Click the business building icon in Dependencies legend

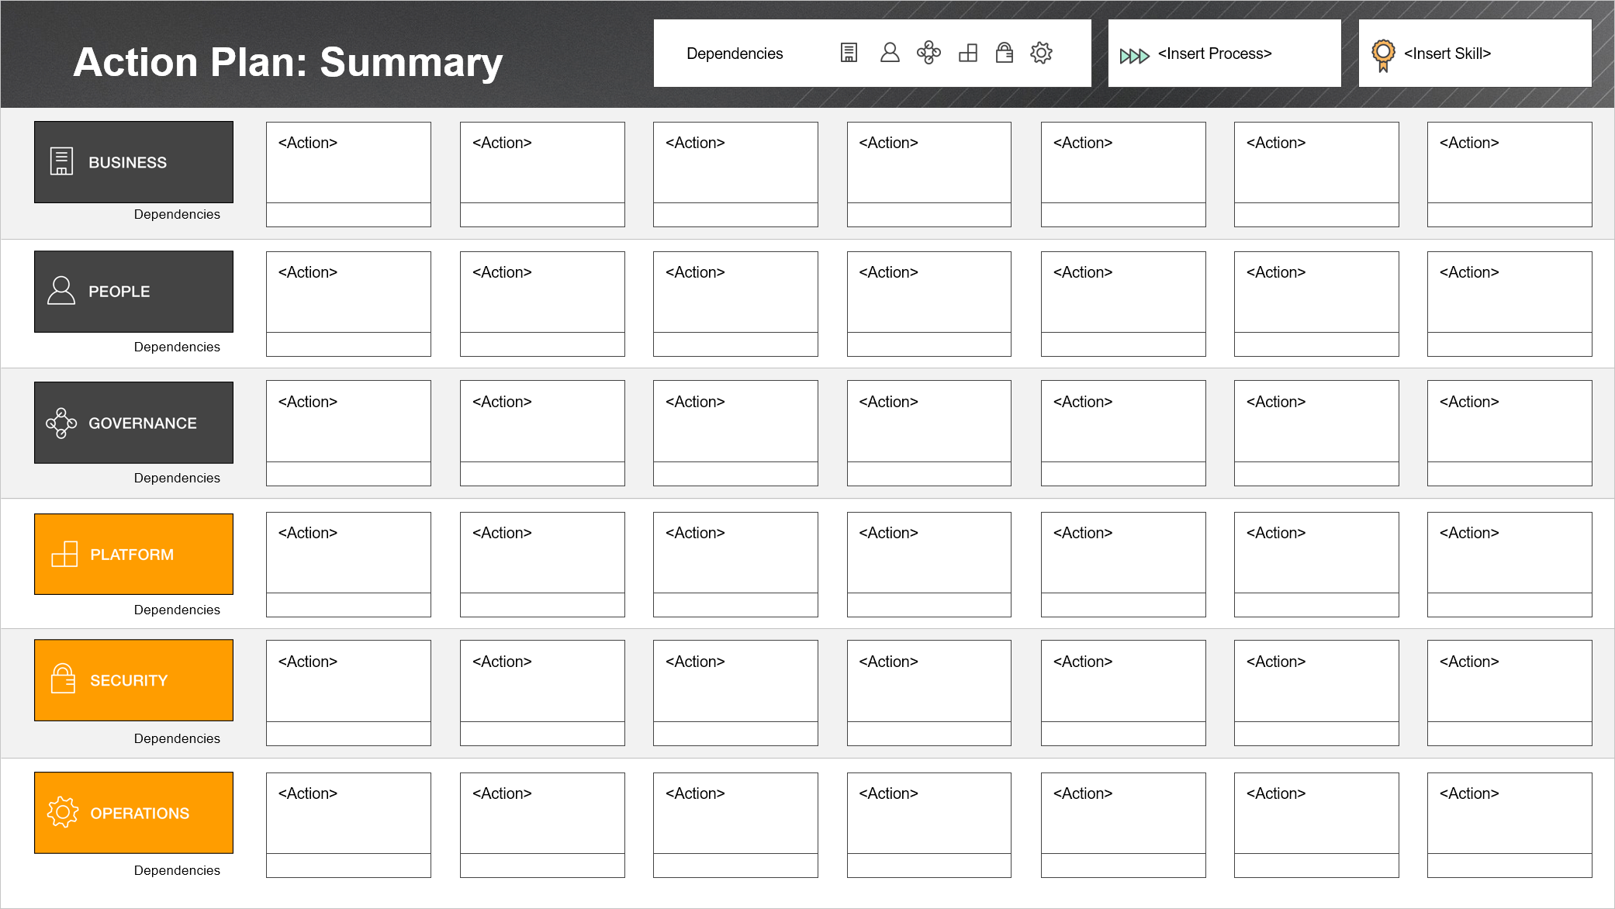[849, 53]
